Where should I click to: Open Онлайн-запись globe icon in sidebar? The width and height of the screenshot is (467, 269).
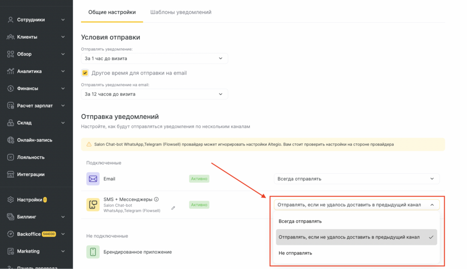point(10,140)
